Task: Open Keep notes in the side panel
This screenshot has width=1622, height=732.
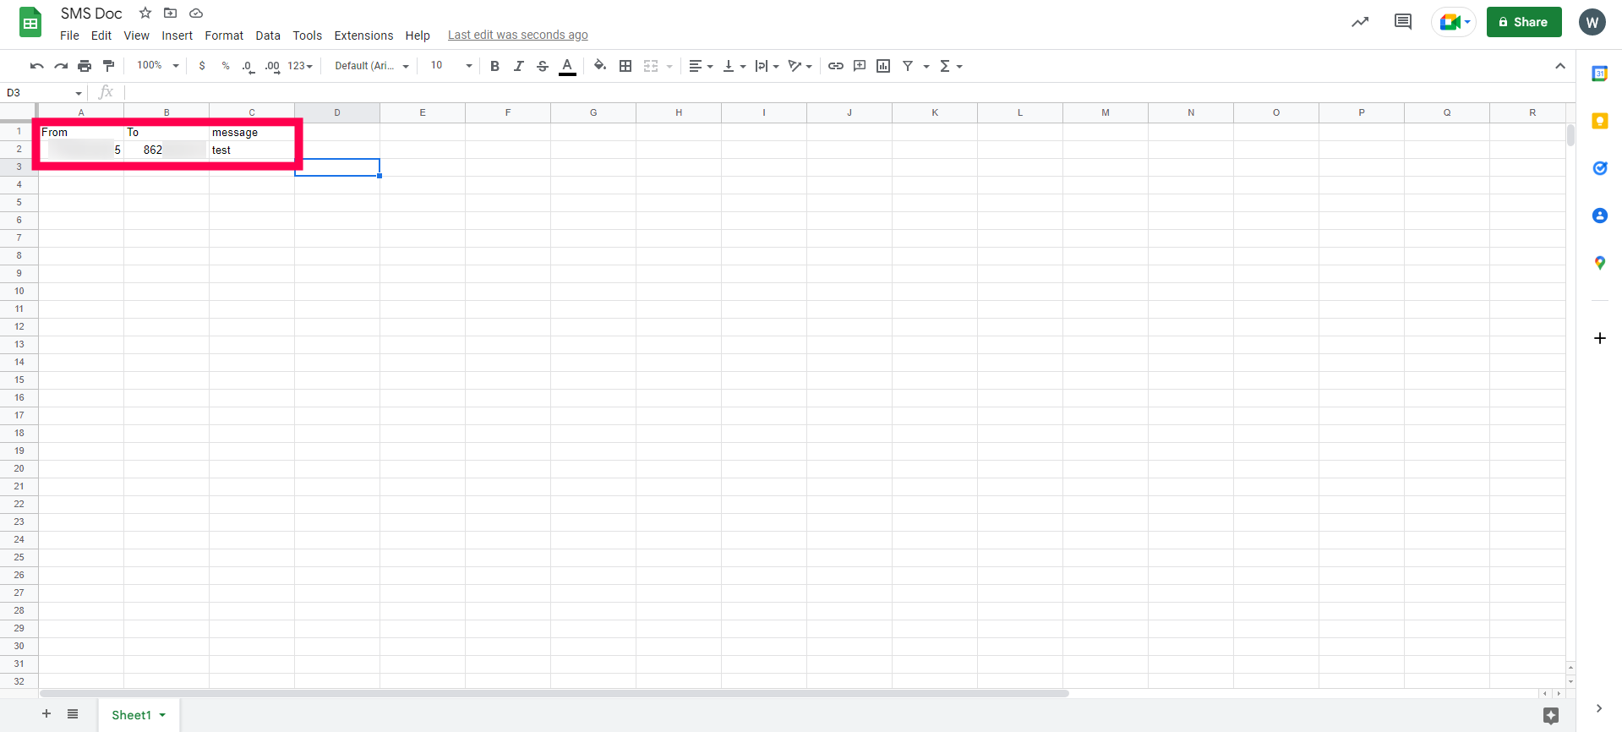Action: click(x=1599, y=121)
